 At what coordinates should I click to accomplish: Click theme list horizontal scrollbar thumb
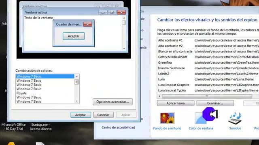tap(207, 96)
